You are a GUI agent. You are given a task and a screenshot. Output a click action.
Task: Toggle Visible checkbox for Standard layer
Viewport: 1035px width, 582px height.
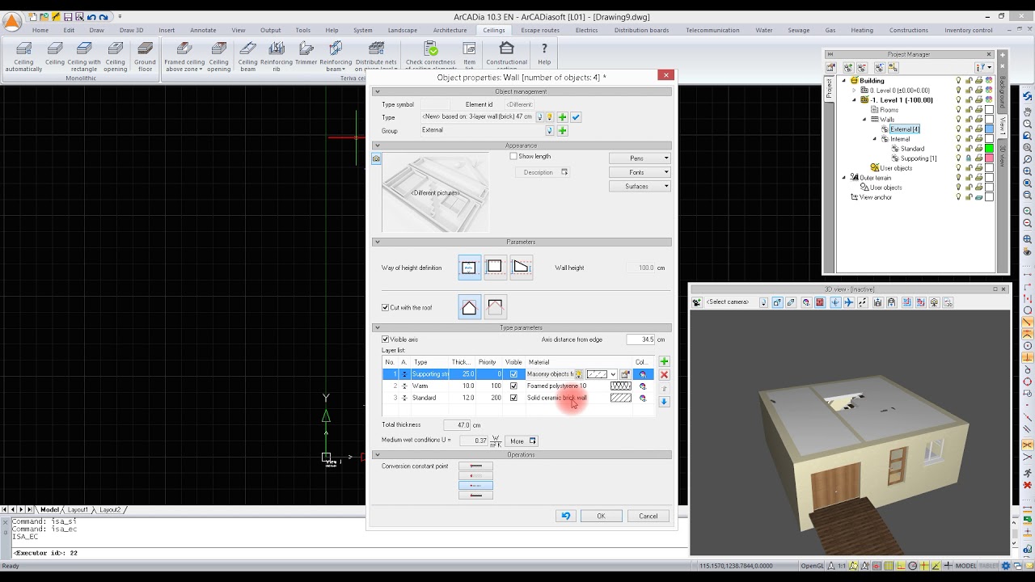(513, 398)
